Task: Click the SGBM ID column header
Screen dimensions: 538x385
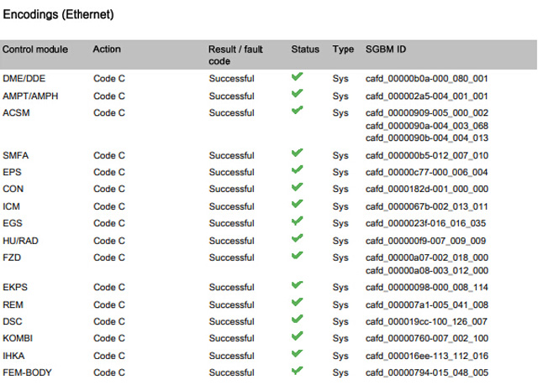Action: [x=386, y=49]
